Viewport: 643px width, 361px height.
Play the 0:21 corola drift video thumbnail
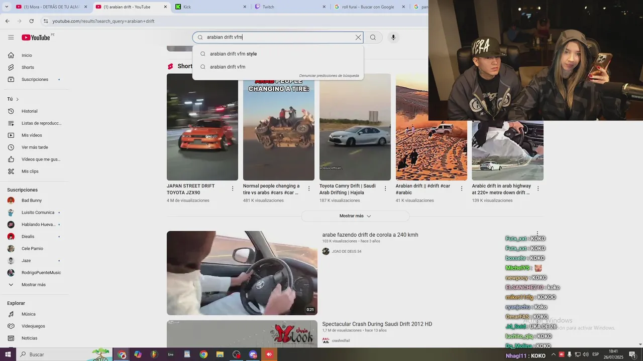click(242, 273)
